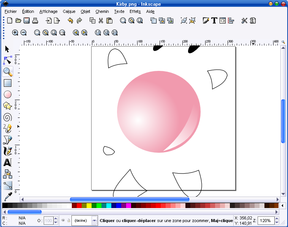The height and width of the screenshot is (227, 288).
Task: Open the Texte menu
Action: tap(119, 11)
